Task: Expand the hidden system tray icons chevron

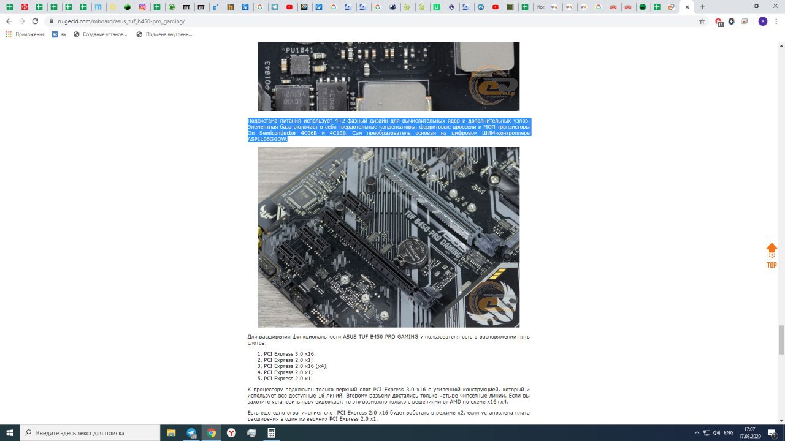Action: click(x=697, y=432)
